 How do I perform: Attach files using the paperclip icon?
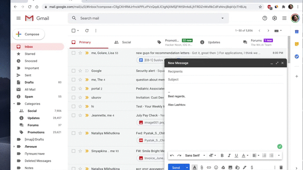[202, 167]
